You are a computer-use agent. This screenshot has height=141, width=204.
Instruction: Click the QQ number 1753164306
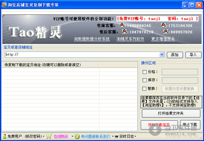point(180,25)
